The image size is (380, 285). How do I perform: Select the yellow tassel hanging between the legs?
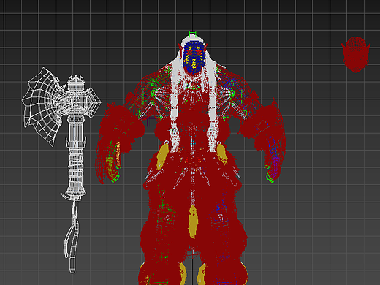pyautogui.click(x=193, y=221)
